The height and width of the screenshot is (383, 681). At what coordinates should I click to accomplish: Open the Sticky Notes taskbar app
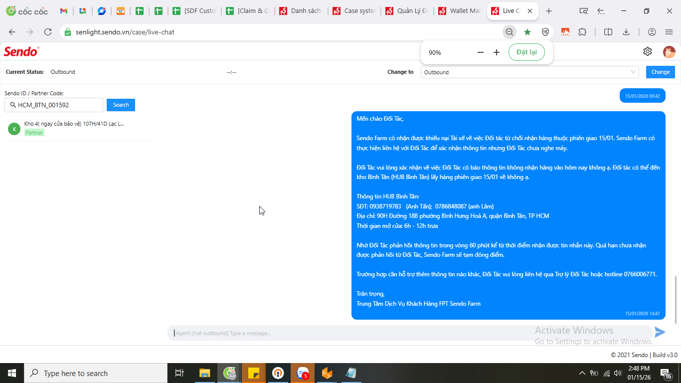click(x=254, y=373)
